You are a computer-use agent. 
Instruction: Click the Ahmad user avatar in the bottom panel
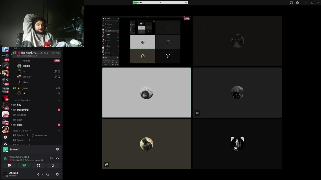(x=5, y=174)
